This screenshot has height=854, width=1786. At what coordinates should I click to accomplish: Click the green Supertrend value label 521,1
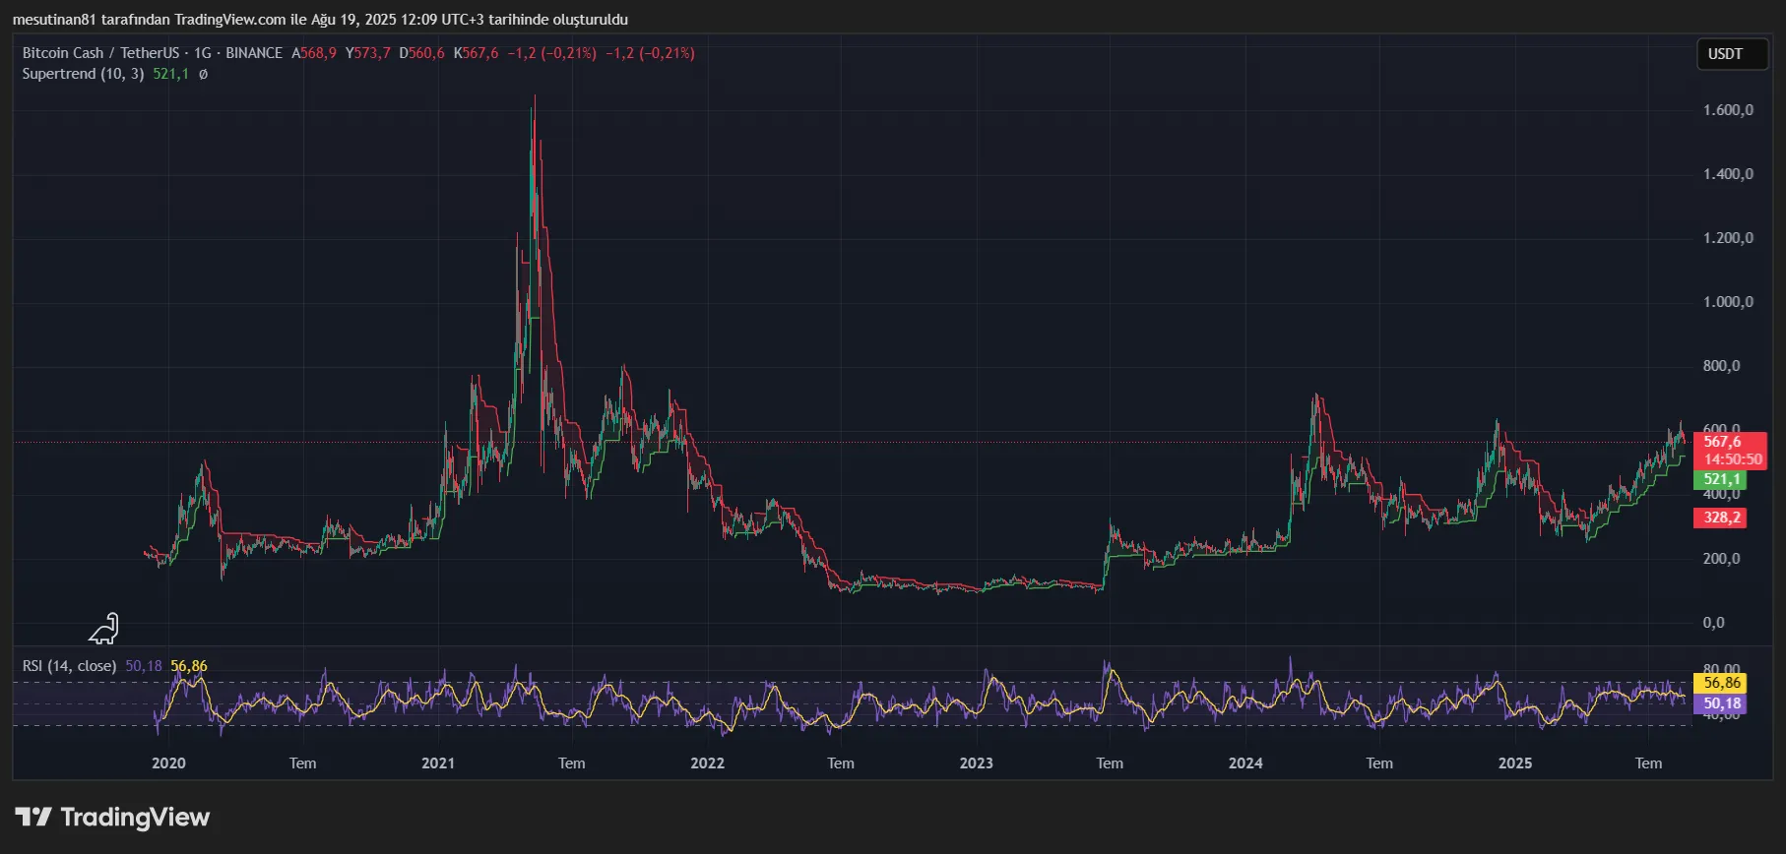click(1720, 479)
